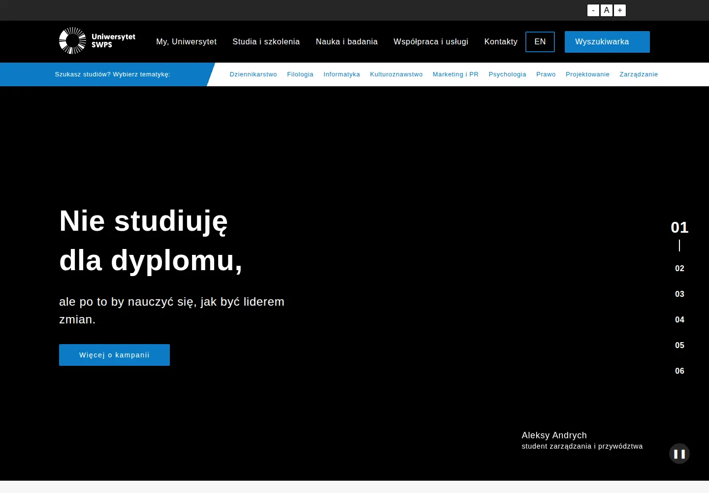Select the Prawo study topic
The width and height of the screenshot is (709, 493).
click(546, 74)
